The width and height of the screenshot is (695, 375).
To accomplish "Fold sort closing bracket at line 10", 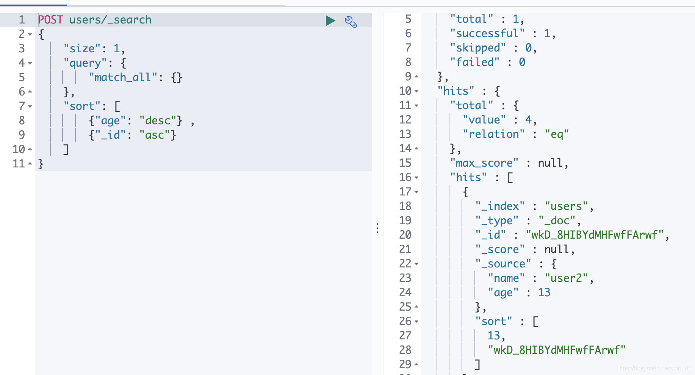I will coord(30,150).
